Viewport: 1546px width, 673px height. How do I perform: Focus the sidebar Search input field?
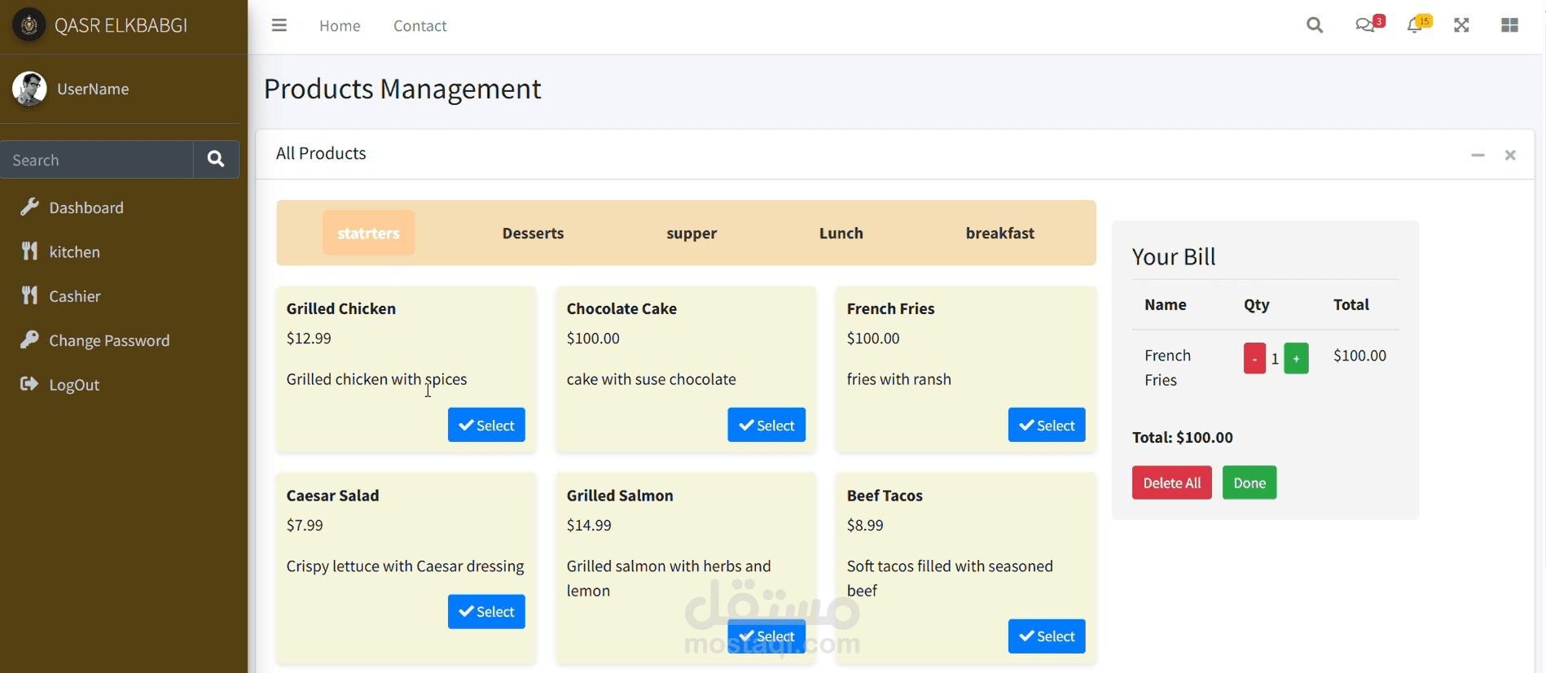pyautogui.click(x=96, y=160)
